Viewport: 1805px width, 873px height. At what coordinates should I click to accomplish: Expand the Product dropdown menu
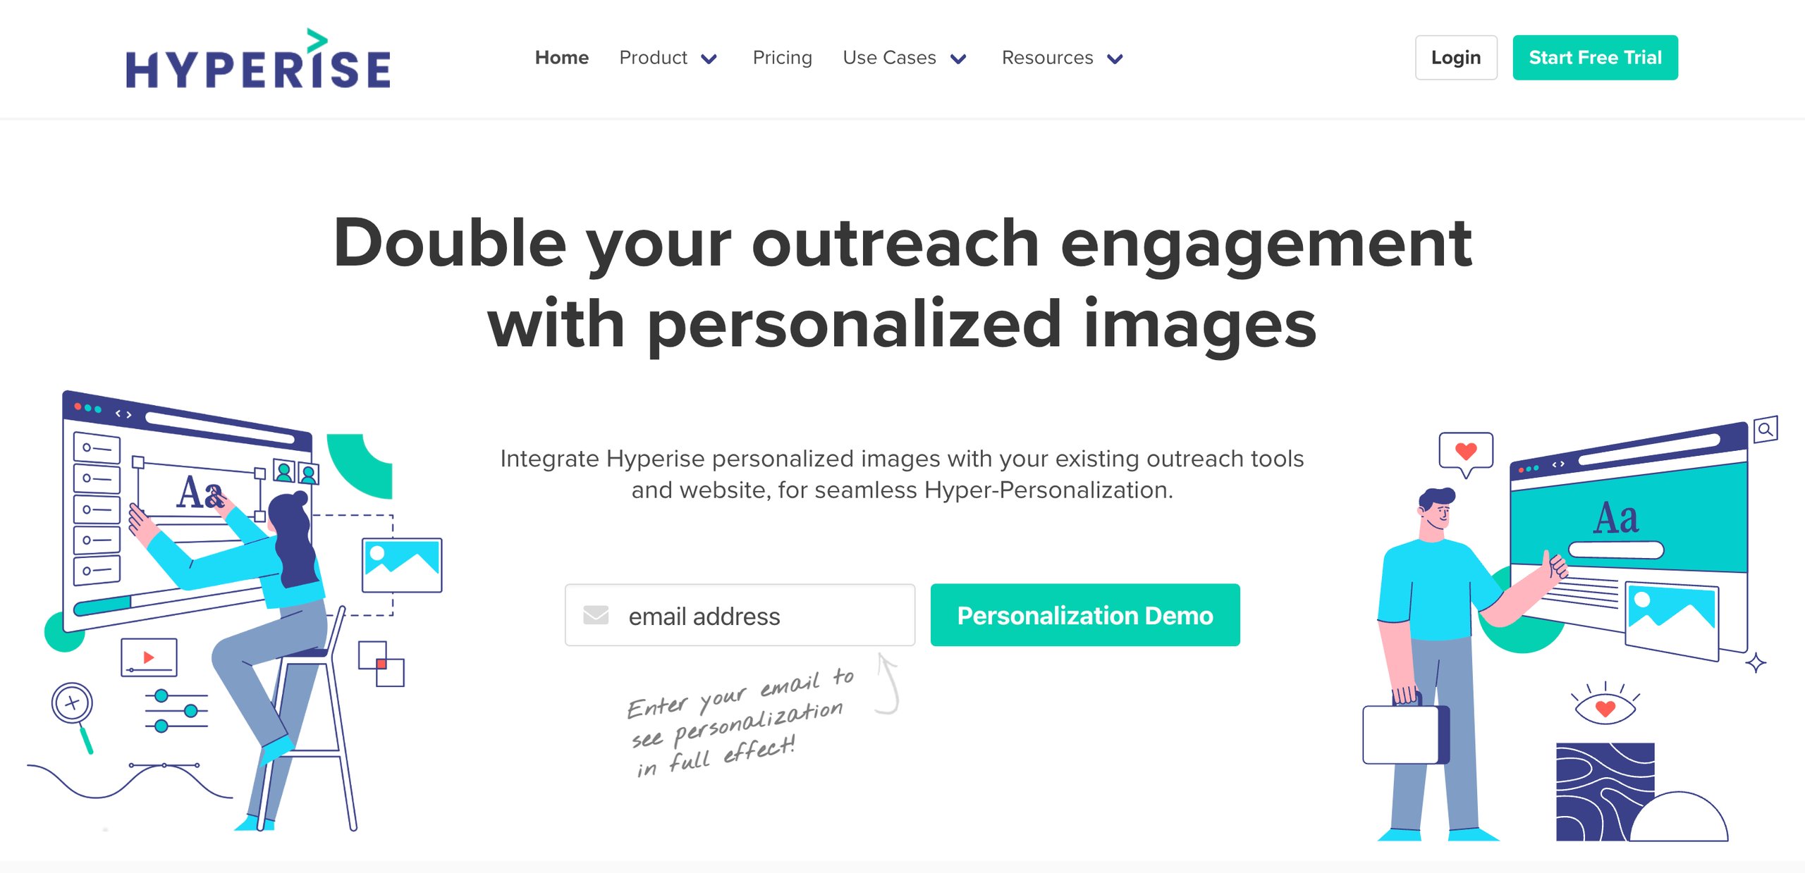669,56
